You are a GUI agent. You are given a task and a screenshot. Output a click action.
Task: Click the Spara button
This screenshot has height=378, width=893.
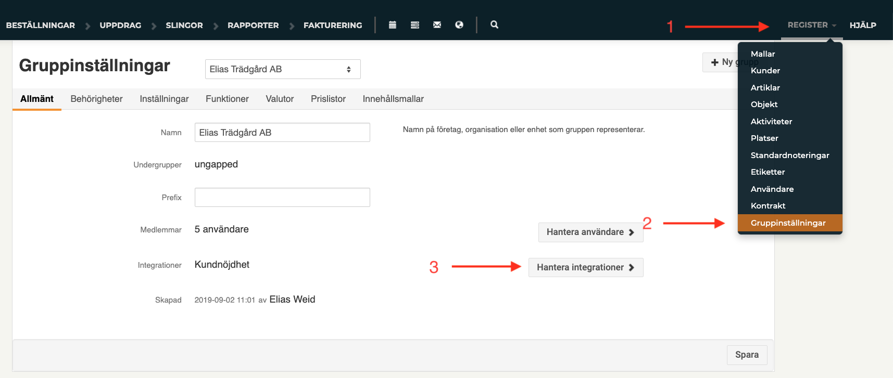tap(747, 355)
